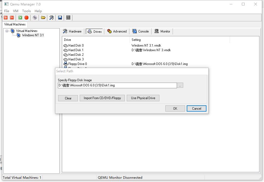Viewport: 264px width, 182px height.
Task: Click Floppy Drive 0 Disk1.img setting
Action: (160, 64)
